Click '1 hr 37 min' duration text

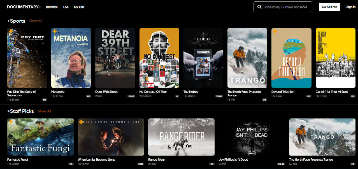click(x=321, y=96)
